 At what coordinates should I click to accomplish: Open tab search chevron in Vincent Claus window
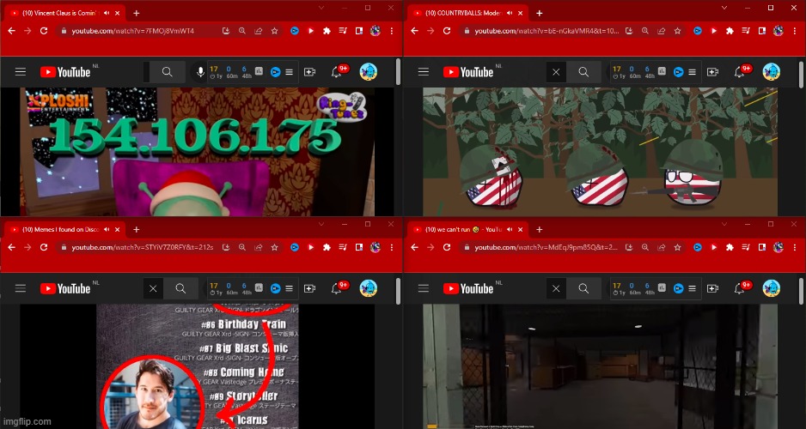[x=321, y=8]
